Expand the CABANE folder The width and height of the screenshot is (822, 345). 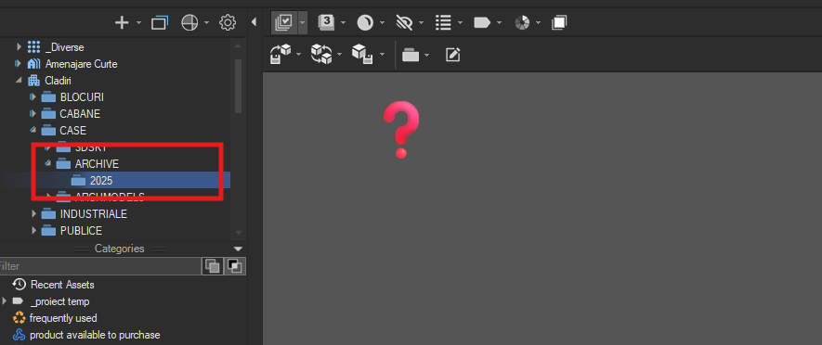[33, 113]
